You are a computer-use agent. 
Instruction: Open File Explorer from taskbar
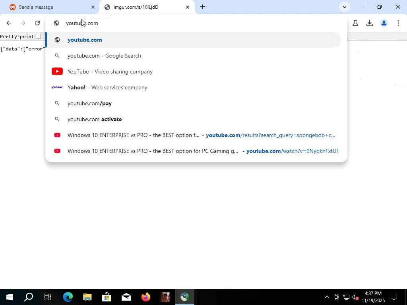(87, 297)
